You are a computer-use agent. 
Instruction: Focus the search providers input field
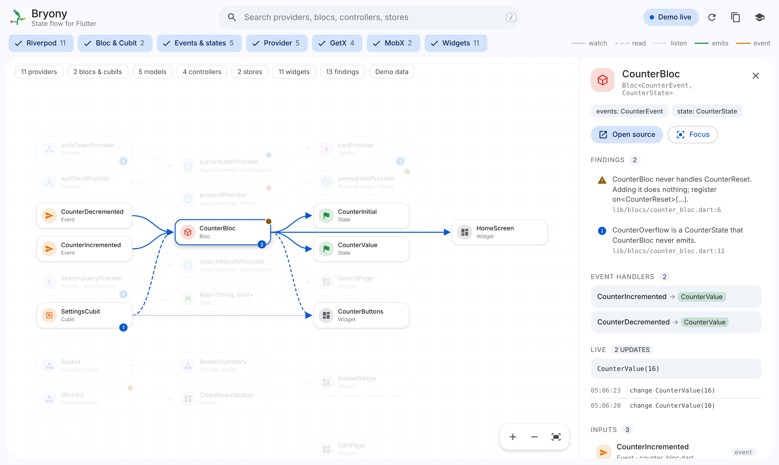tap(369, 17)
